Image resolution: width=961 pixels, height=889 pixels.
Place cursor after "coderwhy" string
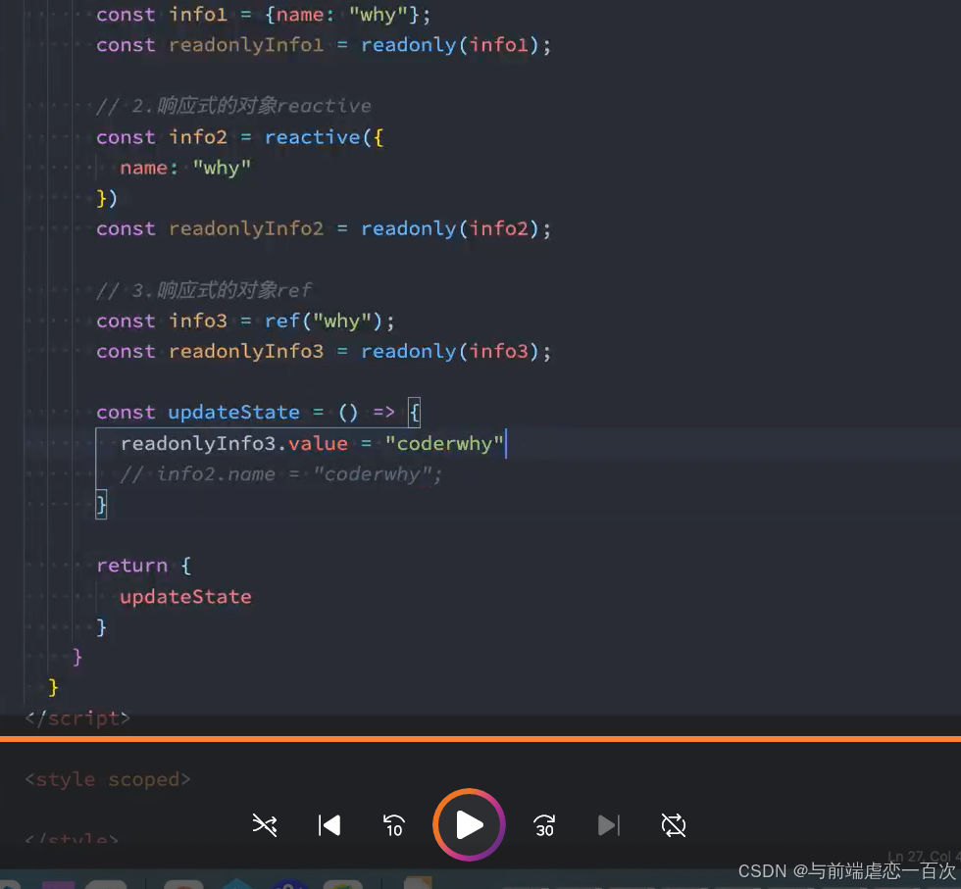tap(505, 443)
